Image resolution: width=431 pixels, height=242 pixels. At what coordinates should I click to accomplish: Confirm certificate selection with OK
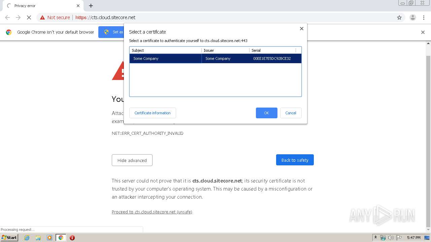(266, 113)
